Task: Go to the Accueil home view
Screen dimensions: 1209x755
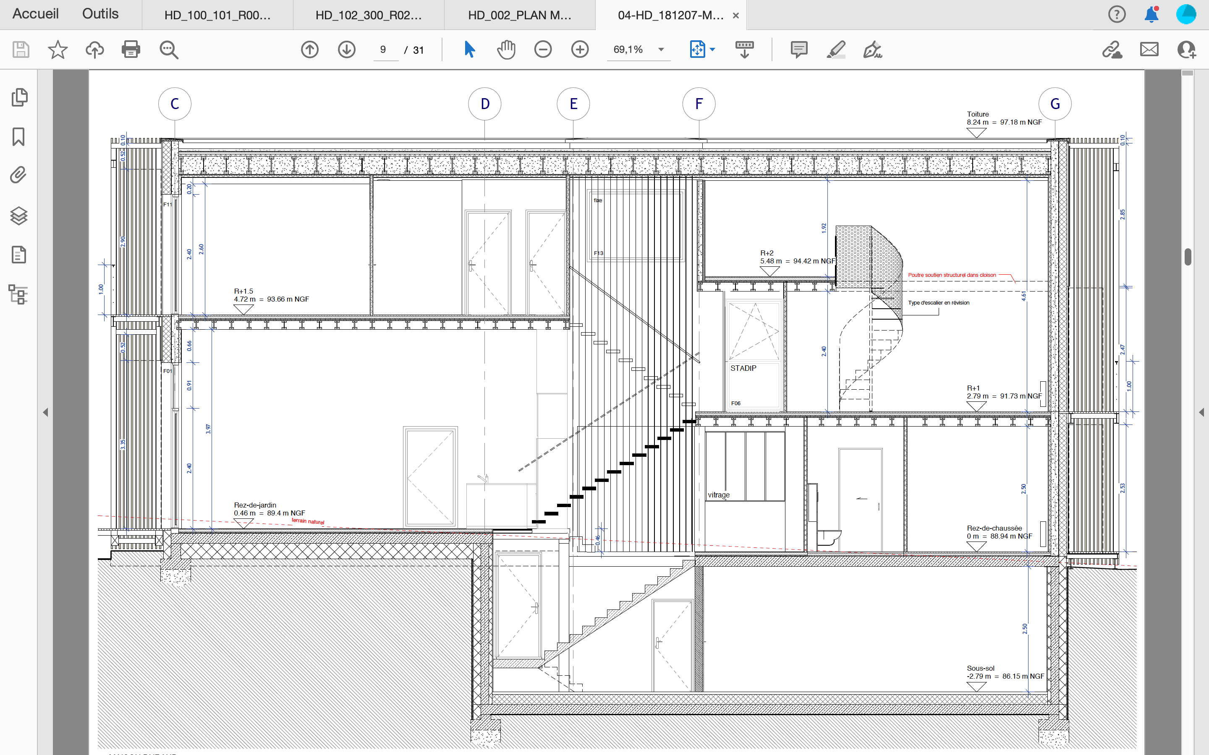Action: coord(35,14)
